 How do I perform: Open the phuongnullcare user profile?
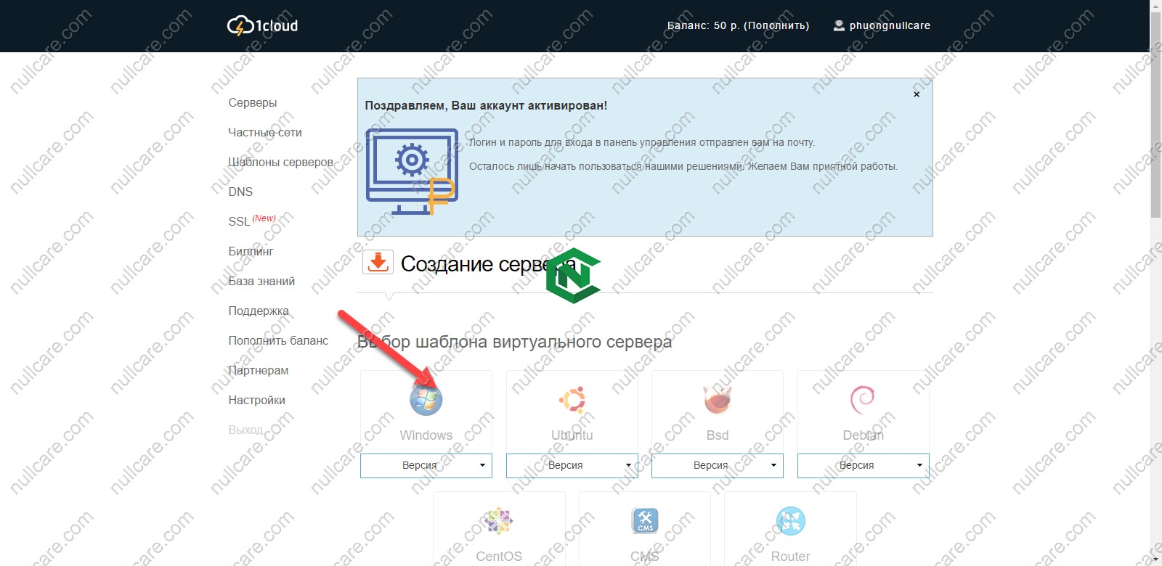click(x=889, y=26)
